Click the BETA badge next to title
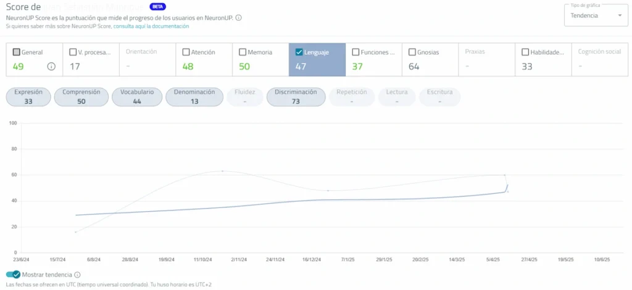This screenshot has height=290, width=632. pos(159,7)
